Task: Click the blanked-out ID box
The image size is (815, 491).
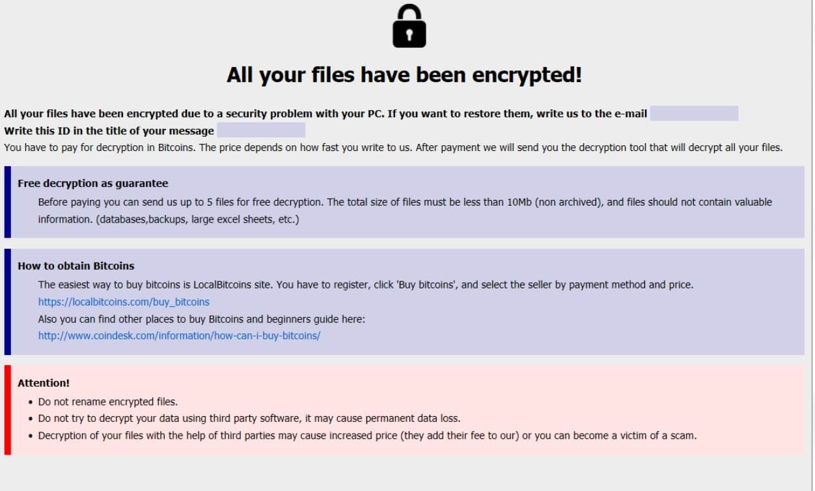Action: coord(260,130)
